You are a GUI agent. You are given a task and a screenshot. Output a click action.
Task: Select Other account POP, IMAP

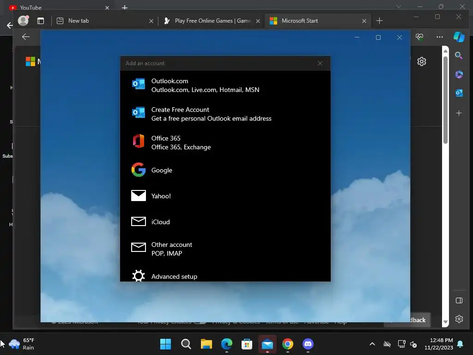(x=225, y=249)
